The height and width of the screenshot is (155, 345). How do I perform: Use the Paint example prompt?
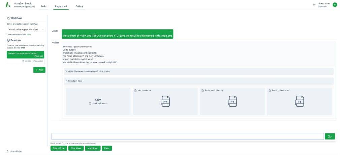(x=107, y=148)
